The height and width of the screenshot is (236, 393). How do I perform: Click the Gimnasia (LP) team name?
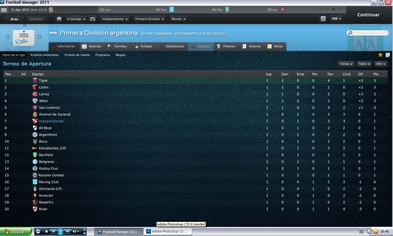click(x=50, y=189)
